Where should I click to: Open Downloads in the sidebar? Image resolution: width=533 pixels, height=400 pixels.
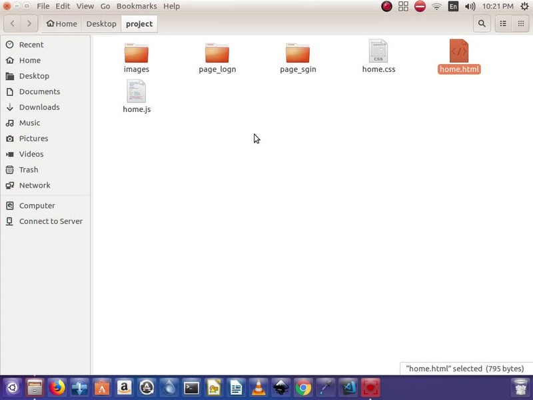point(39,107)
